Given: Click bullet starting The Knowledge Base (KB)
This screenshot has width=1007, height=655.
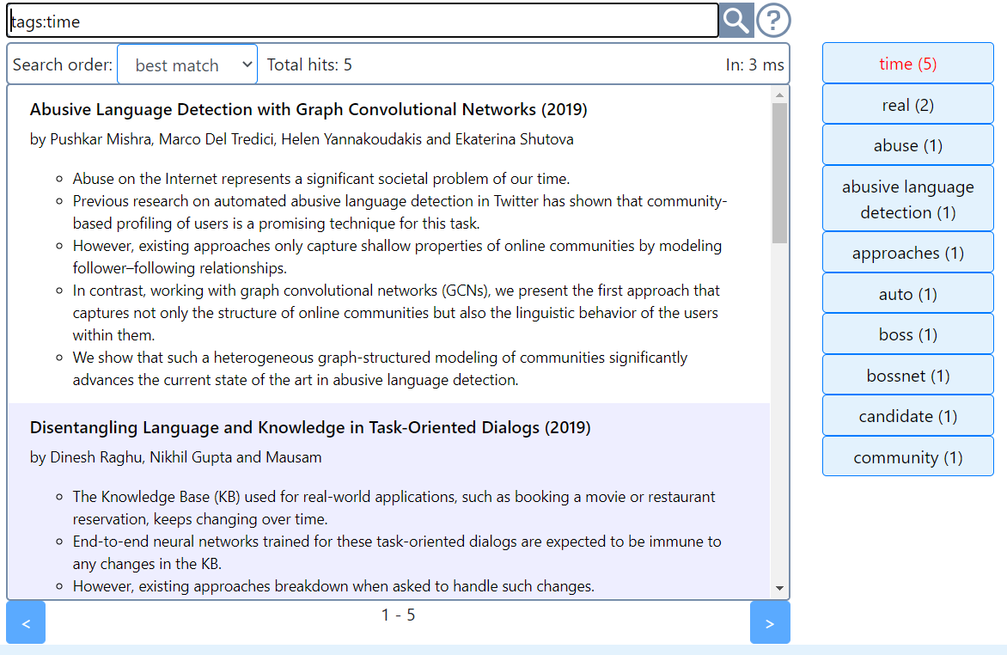Looking at the screenshot, I should point(394,508).
